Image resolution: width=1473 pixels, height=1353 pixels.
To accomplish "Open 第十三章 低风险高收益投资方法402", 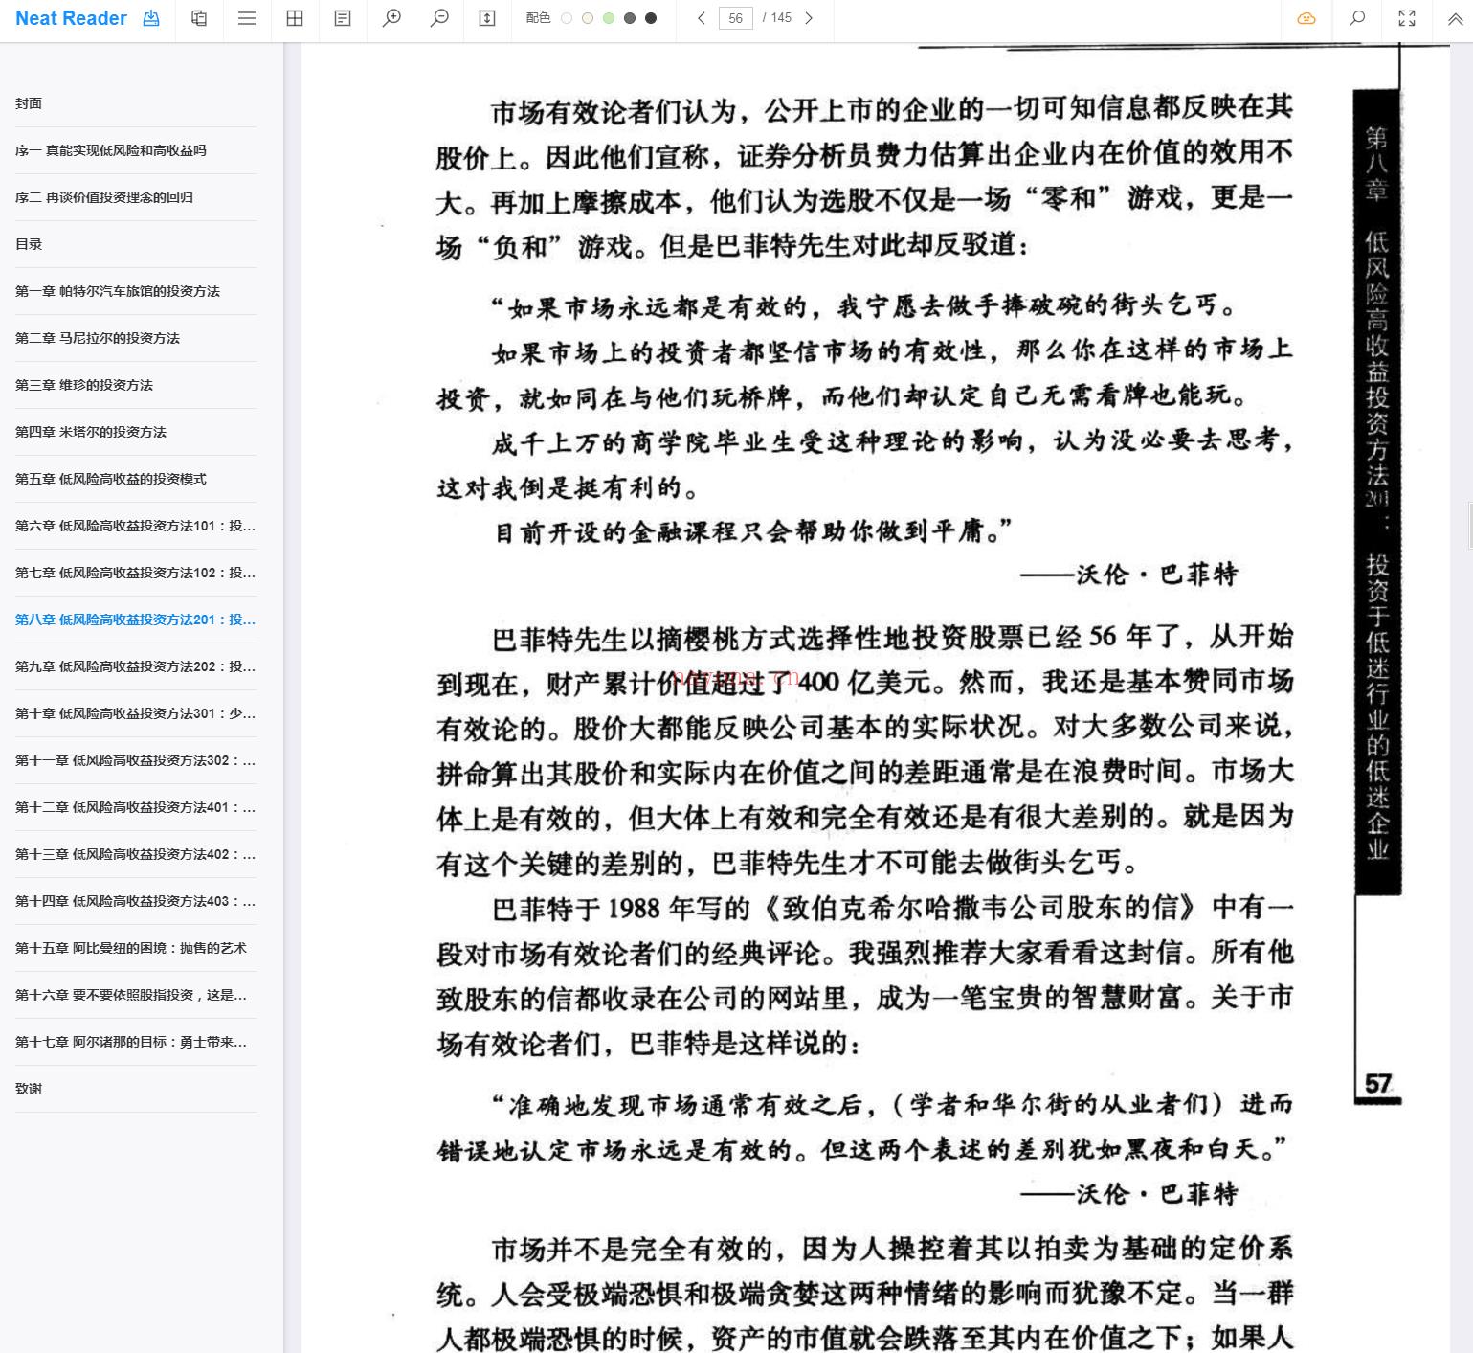I will click(136, 854).
